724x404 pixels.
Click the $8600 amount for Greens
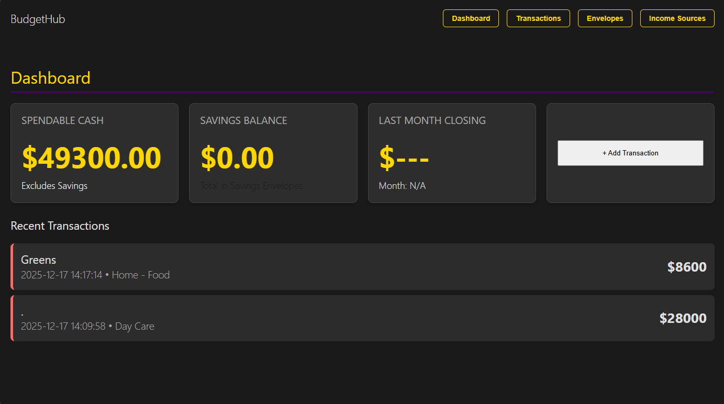click(x=687, y=267)
